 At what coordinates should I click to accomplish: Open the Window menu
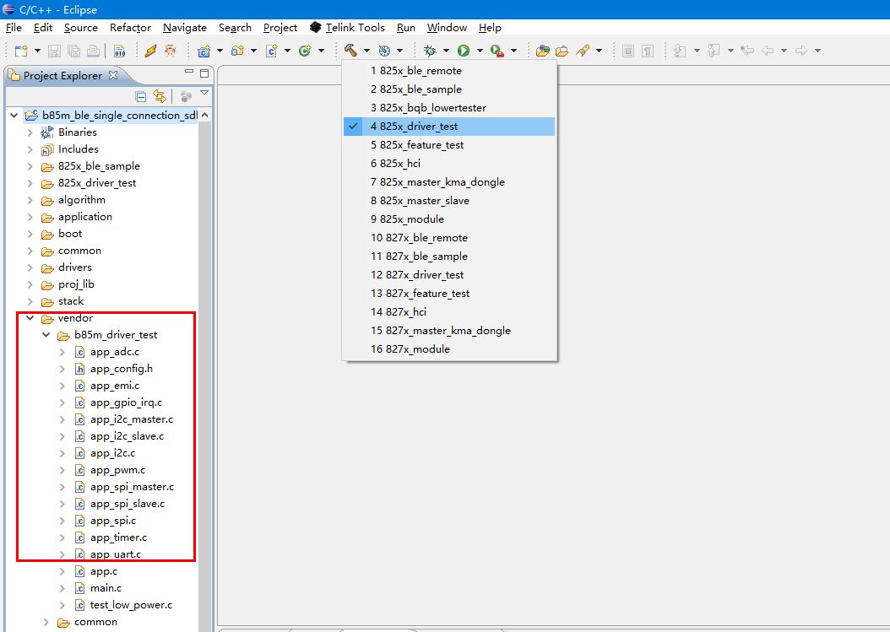pos(447,28)
